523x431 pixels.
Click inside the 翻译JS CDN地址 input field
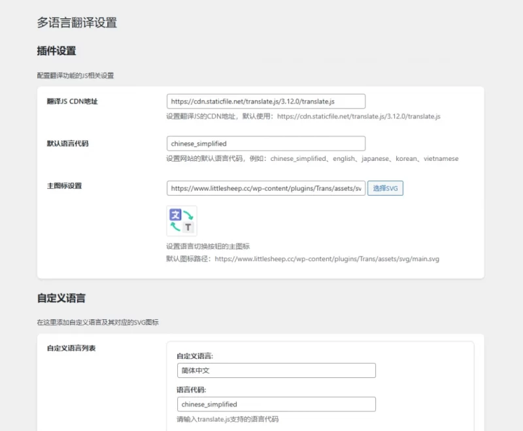pos(265,101)
